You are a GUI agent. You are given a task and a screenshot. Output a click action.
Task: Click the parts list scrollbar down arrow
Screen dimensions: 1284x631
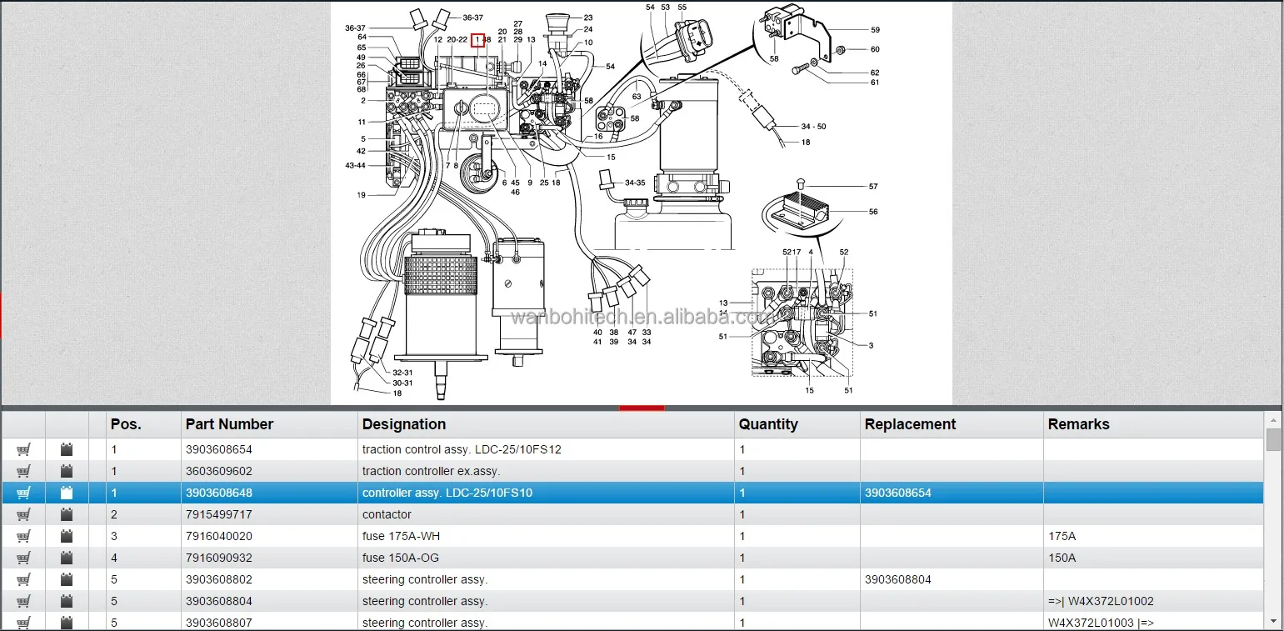click(x=1273, y=621)
